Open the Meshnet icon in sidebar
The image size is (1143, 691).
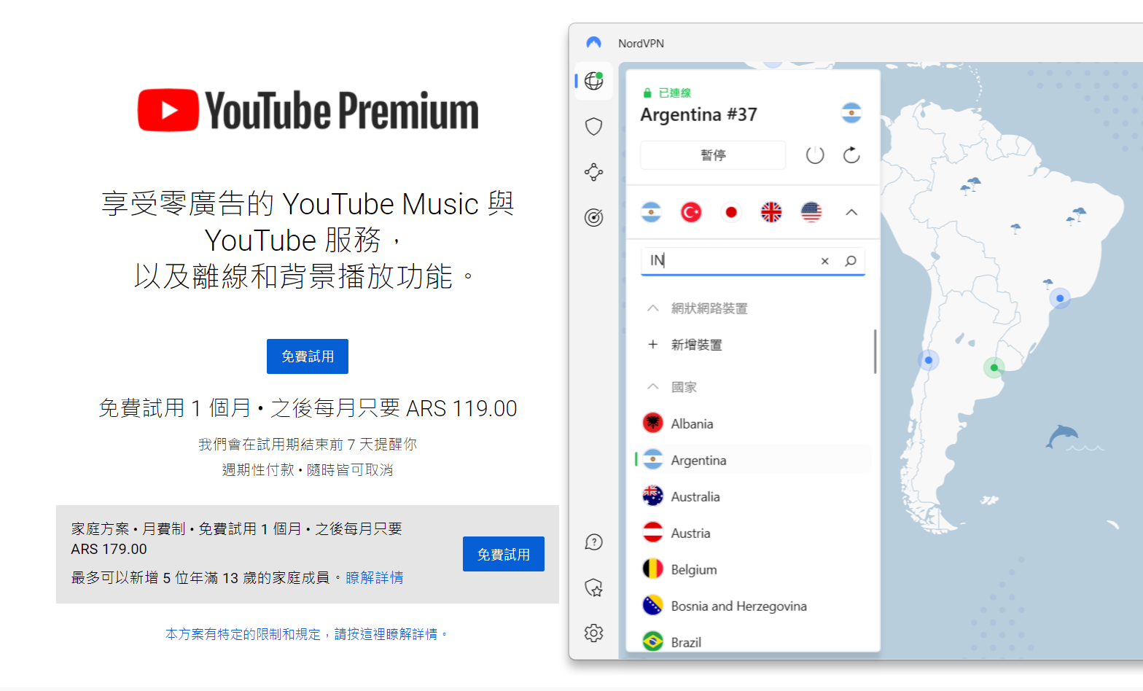coord(593,172)
